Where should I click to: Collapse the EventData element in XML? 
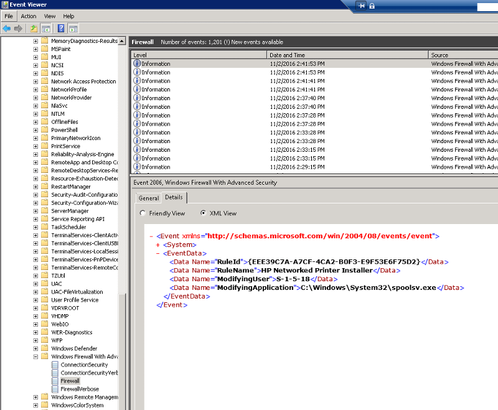(x=158, y=253)
